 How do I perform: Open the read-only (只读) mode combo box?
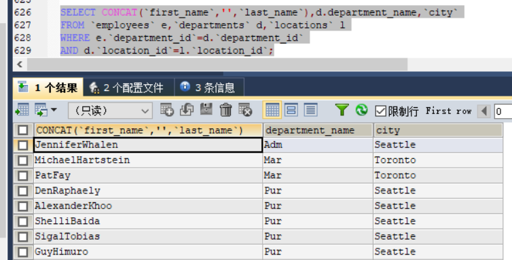tap(110, 111)
